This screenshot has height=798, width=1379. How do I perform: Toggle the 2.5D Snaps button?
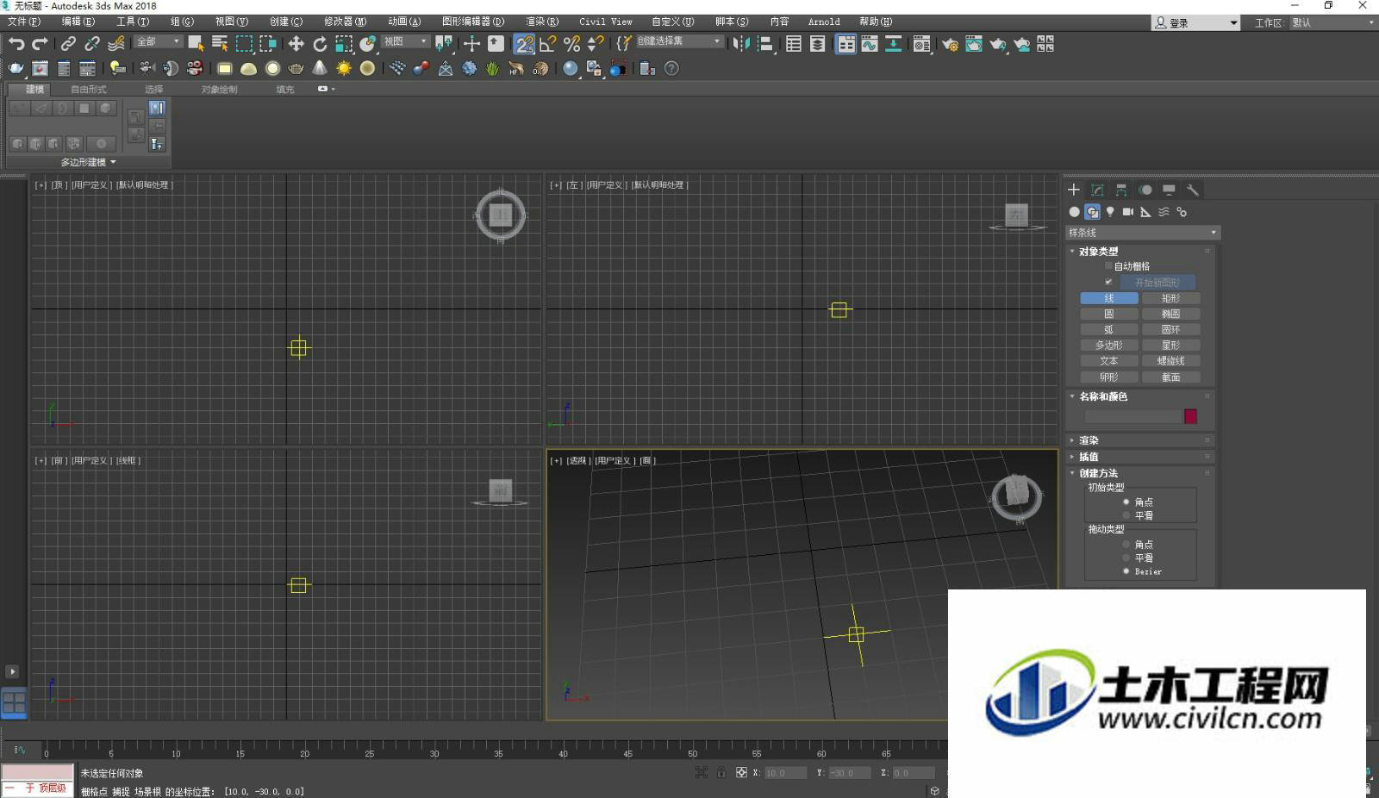pyautogui.click(x=523, y=44)
